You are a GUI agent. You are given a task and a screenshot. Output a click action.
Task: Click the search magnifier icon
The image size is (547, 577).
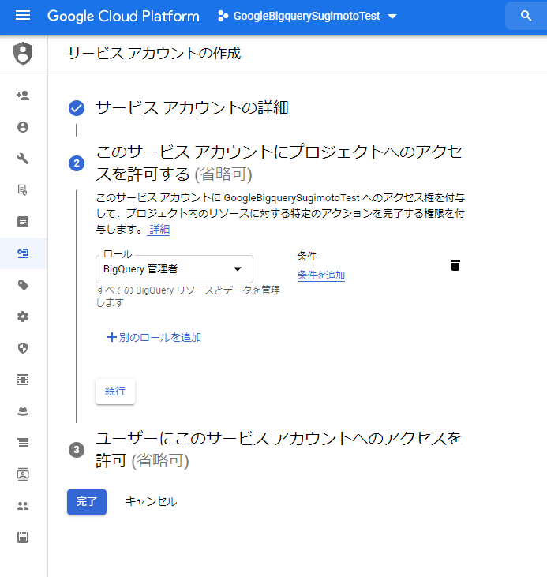pos(526,16)
